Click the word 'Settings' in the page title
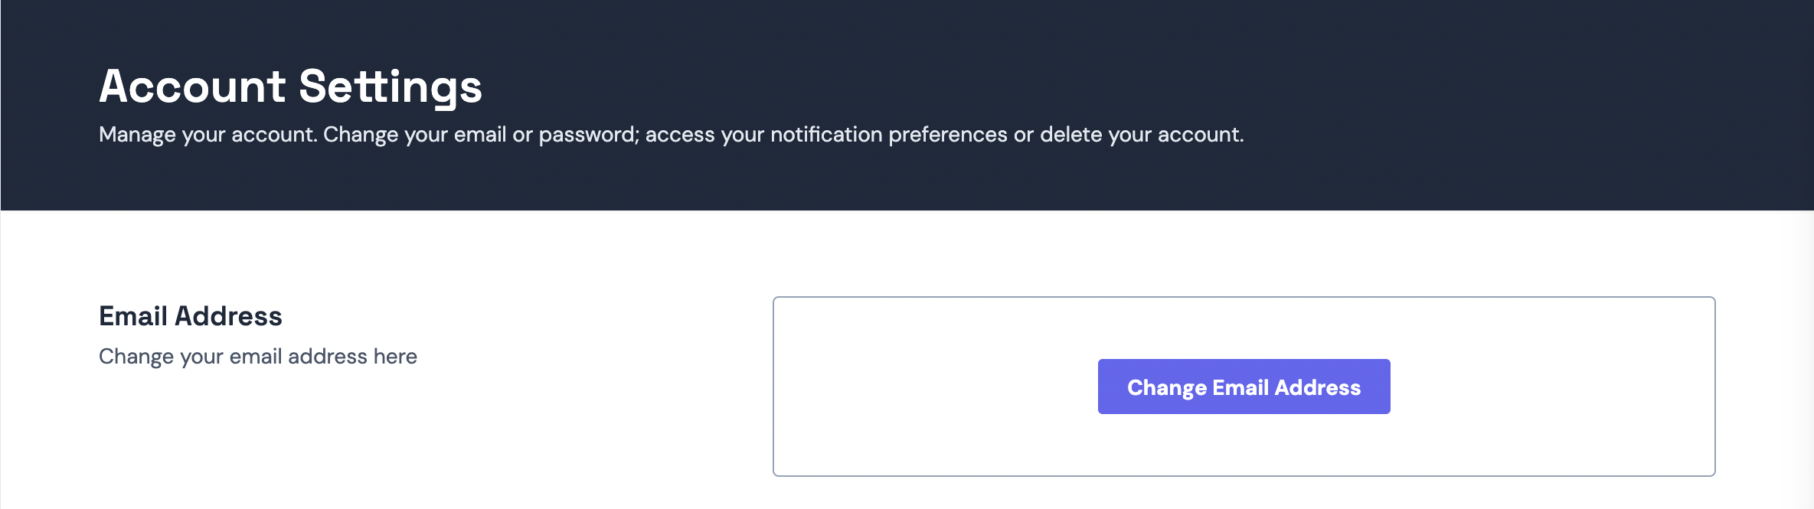The height and width of the screenshot is (509, 1814). point(390,86)
